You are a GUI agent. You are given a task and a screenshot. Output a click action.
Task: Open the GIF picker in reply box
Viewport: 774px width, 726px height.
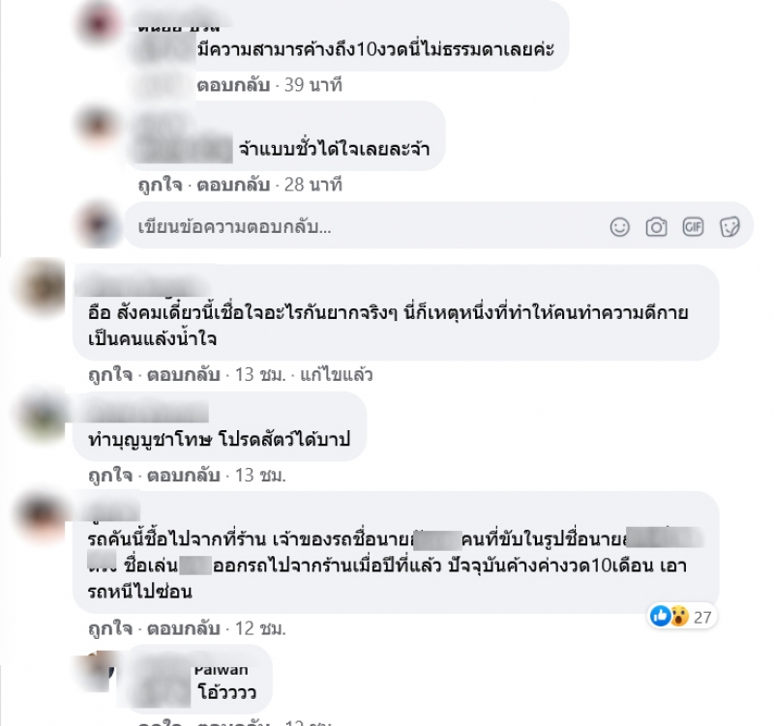[693, 227]
